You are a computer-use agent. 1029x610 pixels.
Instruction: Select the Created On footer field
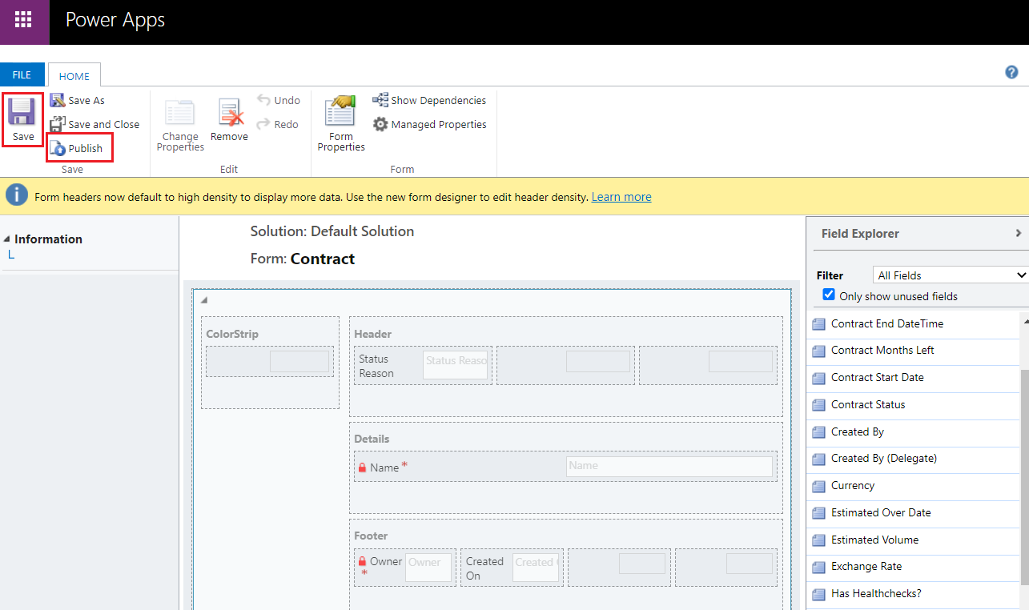512,568
